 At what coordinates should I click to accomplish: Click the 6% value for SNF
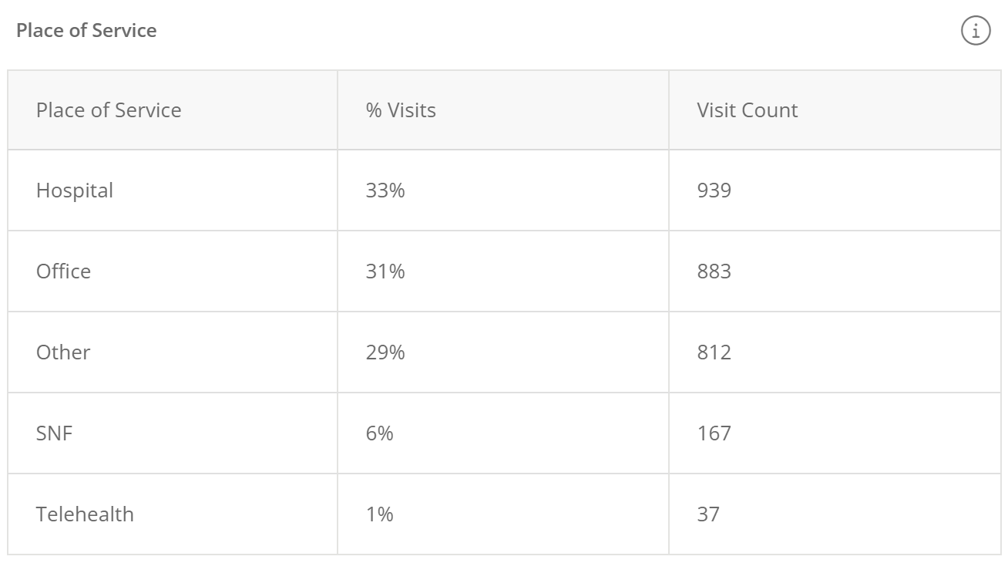[x=380, y=433]
